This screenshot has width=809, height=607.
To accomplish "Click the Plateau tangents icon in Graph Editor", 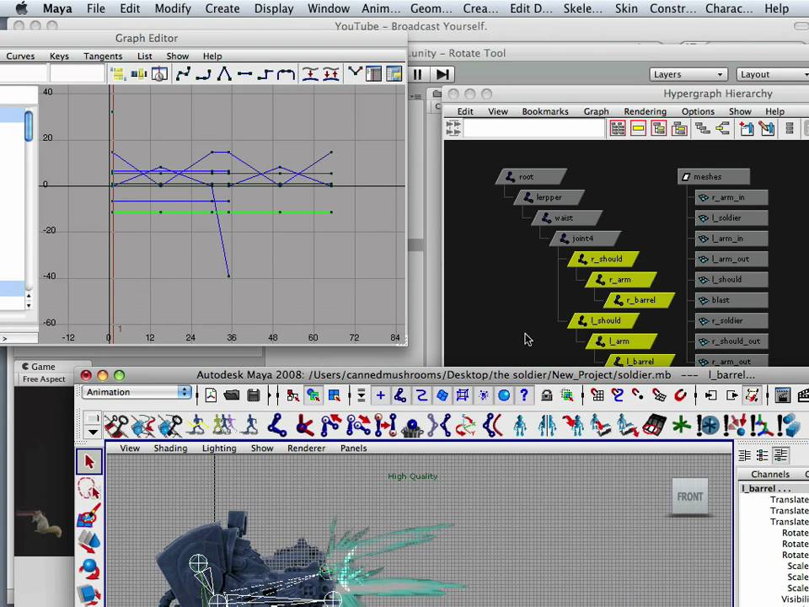I will click(x=286, y=74).
